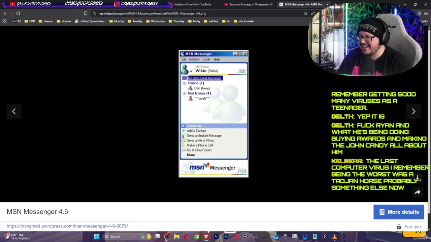431x242 pixels.
Task: Download this file using the download arrow
Action: coord(418,178)
